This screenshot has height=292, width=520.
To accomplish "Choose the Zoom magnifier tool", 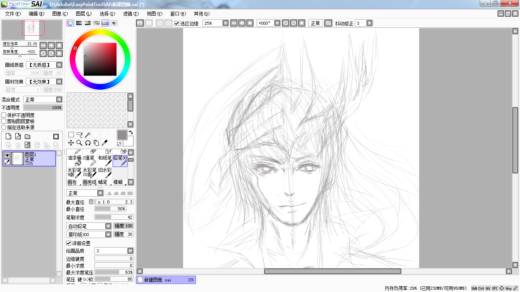I will pos(79,143).
